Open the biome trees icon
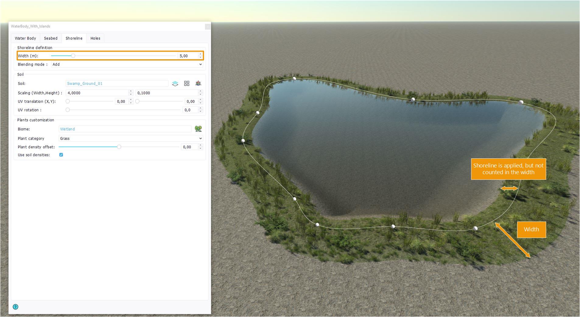Viewport: 580px width, 317px height. (198, 129)
